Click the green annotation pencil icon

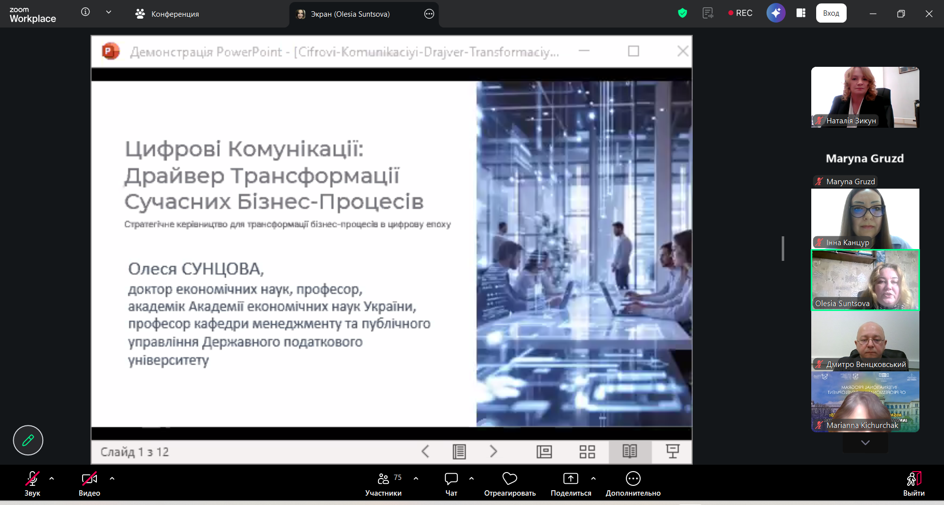[x=28, y=440]
